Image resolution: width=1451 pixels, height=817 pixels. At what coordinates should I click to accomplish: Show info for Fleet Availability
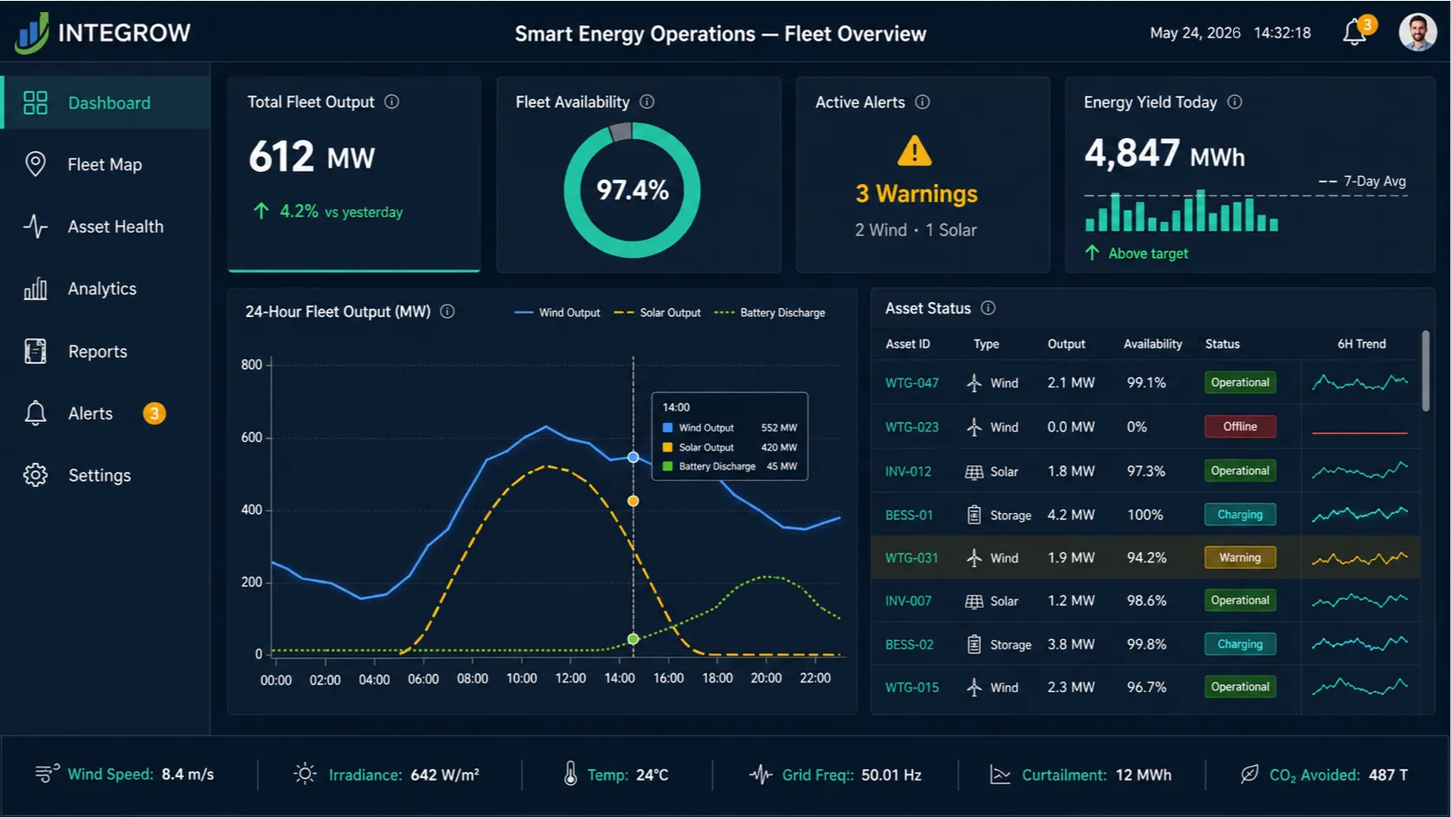pos(647,102)
